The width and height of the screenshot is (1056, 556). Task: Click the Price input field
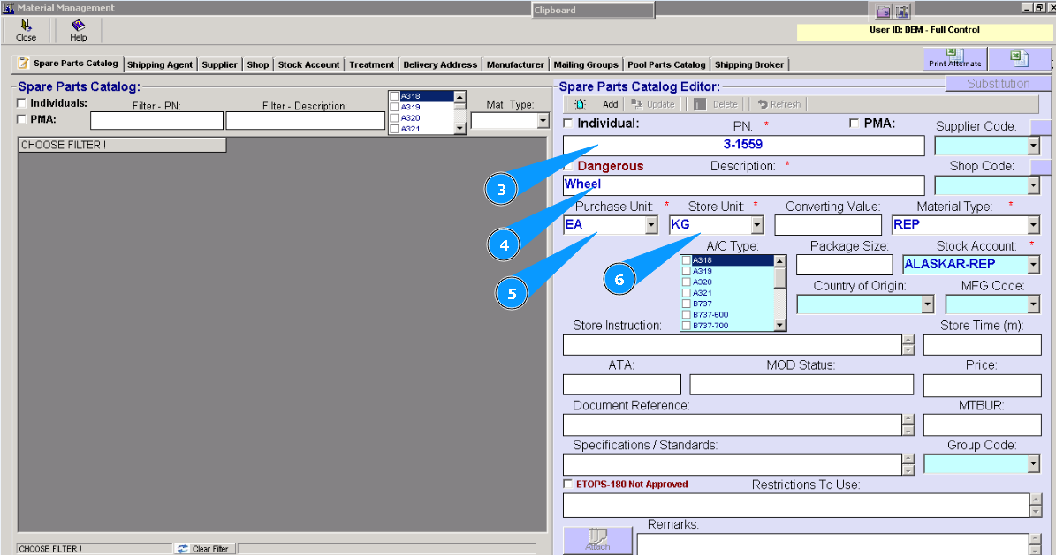982,385
